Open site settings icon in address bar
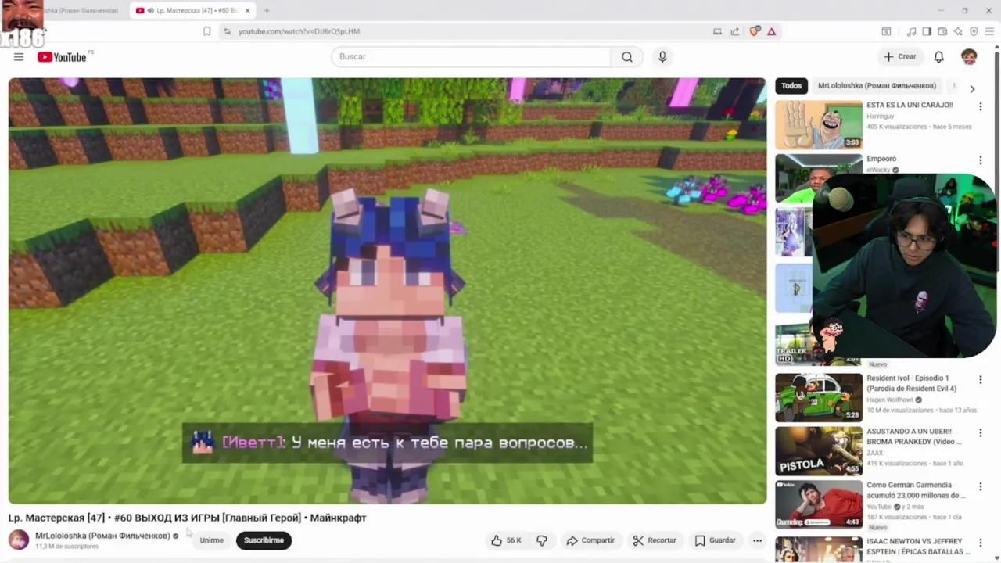 point(227,31)
